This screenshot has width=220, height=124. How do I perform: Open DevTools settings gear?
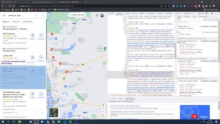[x=212, y=13]
